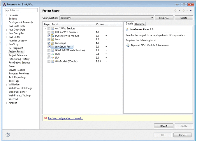Click the filter text input field

tap(21, 10)
